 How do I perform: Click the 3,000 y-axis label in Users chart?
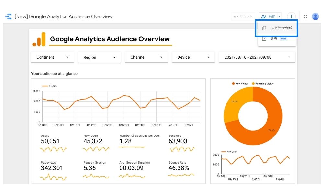[37, 91]
